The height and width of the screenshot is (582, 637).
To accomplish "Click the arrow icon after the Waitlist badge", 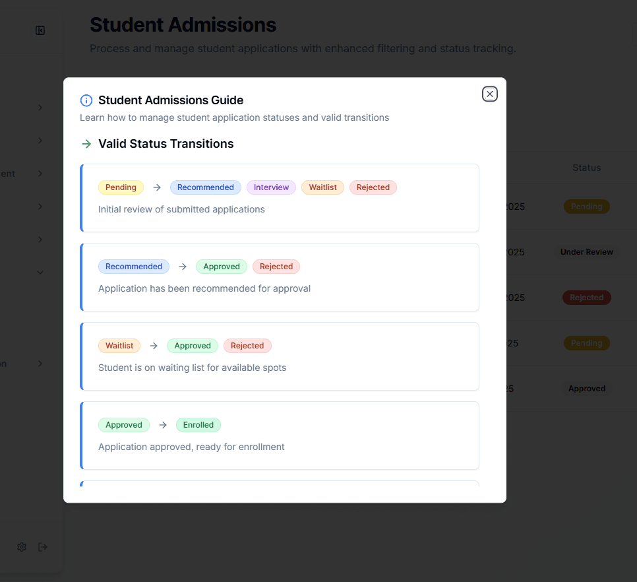I will 153,346.
